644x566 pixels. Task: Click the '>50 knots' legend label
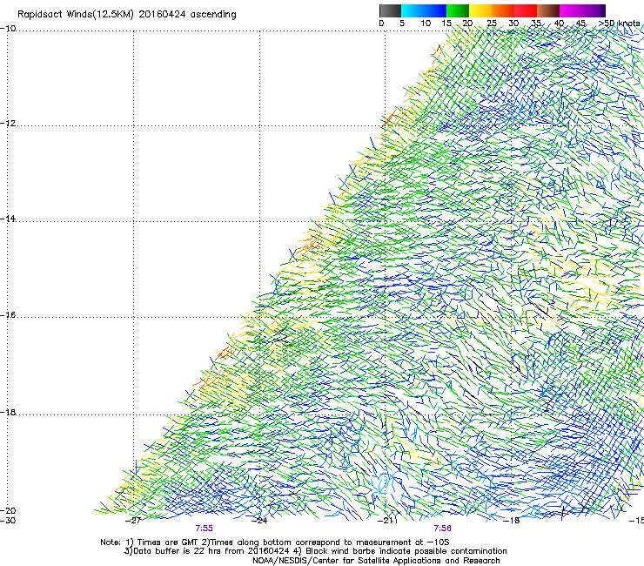619,23
